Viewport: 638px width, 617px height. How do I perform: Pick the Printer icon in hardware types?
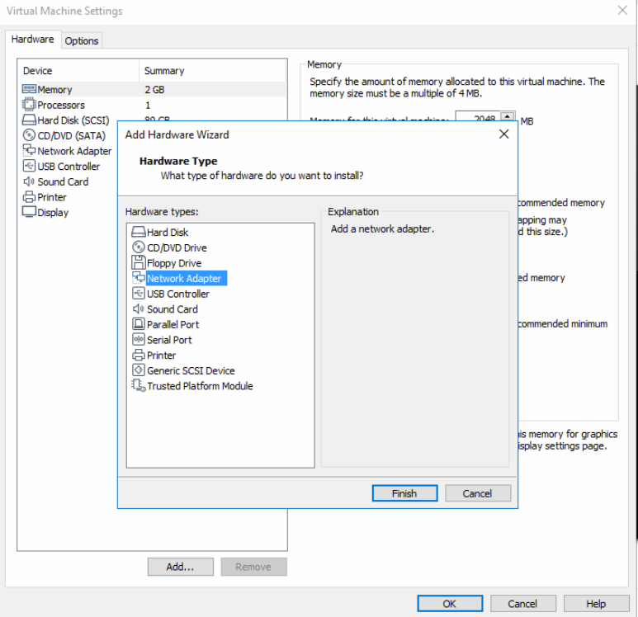[x=139, y=355]
